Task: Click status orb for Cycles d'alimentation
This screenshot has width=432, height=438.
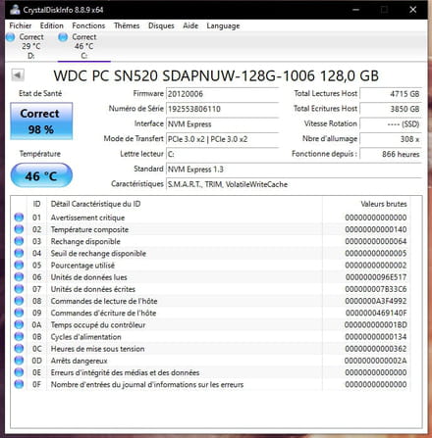Action: (x=19, y=336)
